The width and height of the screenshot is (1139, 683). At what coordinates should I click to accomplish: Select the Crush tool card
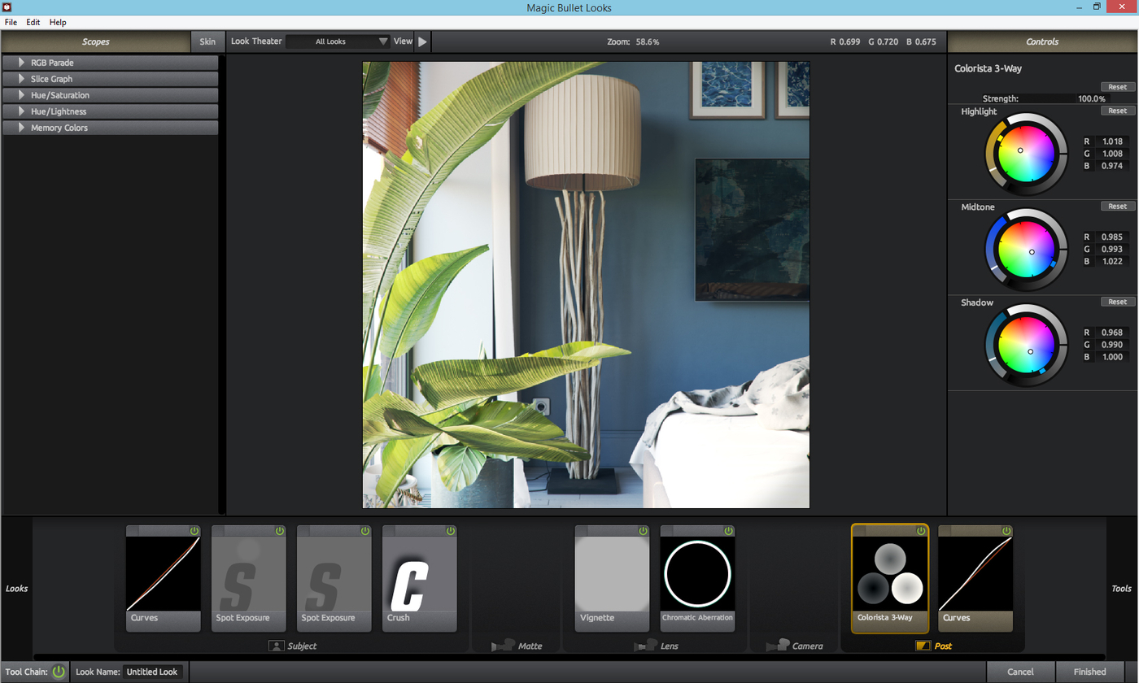coord(420,578)
